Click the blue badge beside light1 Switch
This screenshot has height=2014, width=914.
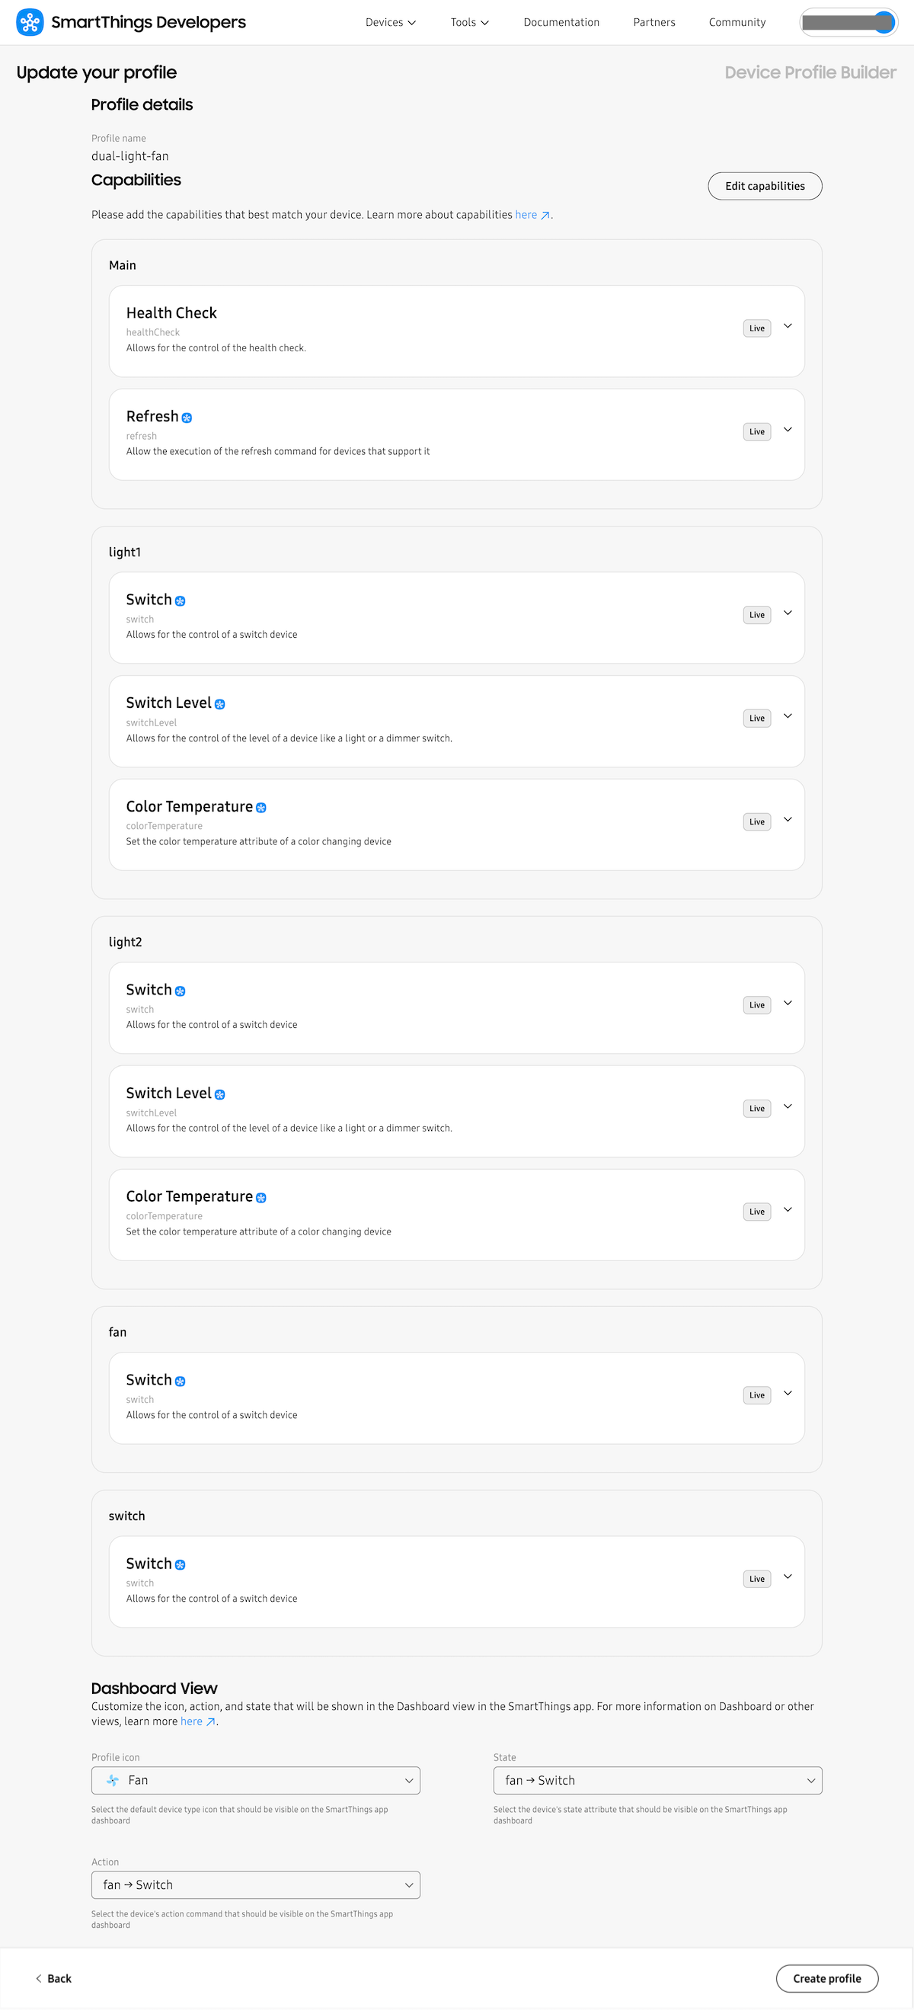(x=181, y=601)
